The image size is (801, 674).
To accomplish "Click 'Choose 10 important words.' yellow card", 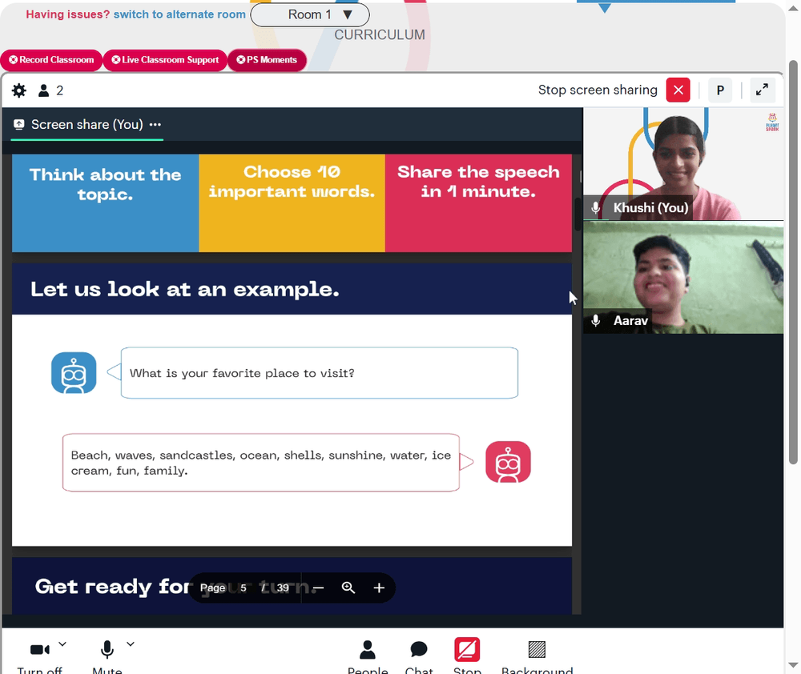I will pyautogui.click(x=292, y=203).
